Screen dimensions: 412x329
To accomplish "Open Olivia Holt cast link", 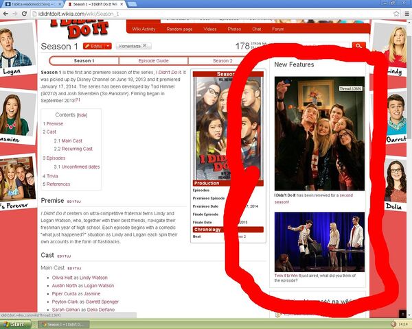I will tap(62, 278).
